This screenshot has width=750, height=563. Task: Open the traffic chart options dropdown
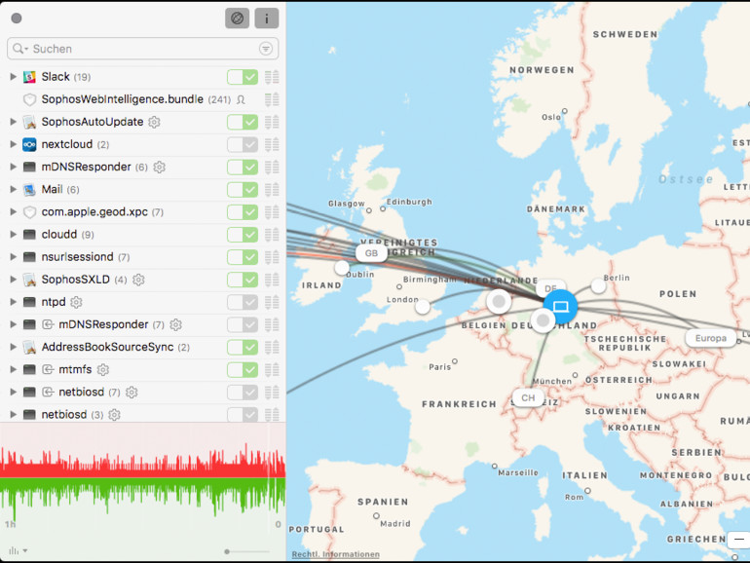[x=19, y=551]
